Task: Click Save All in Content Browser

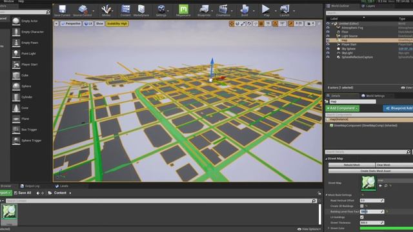Action: pyautogui.click(x=23, y=193)
